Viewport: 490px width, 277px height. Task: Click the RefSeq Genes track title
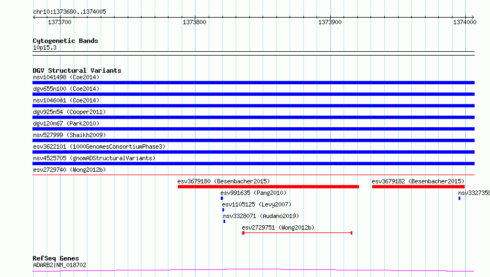pyautogui.click(x=56, y=258)
